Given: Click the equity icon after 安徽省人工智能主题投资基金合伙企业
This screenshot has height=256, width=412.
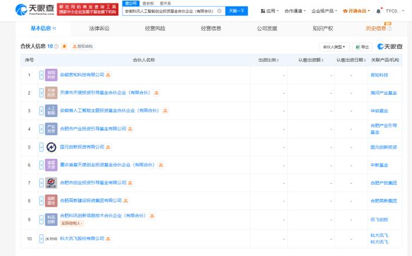Looking at the screenshot, I should (x=165, y=111).
